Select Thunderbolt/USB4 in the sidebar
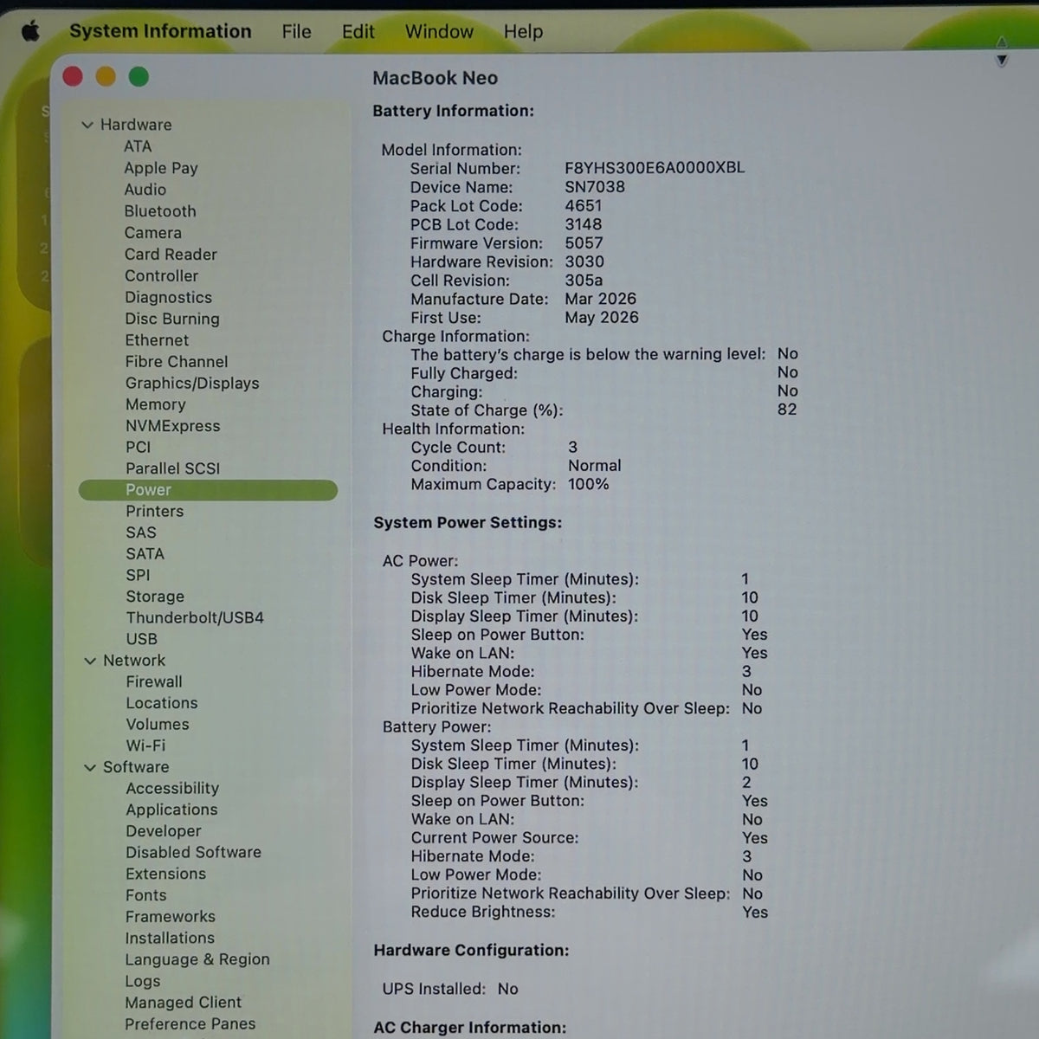This screenshot has height=1039, width=1039. (x=195, y=617)
